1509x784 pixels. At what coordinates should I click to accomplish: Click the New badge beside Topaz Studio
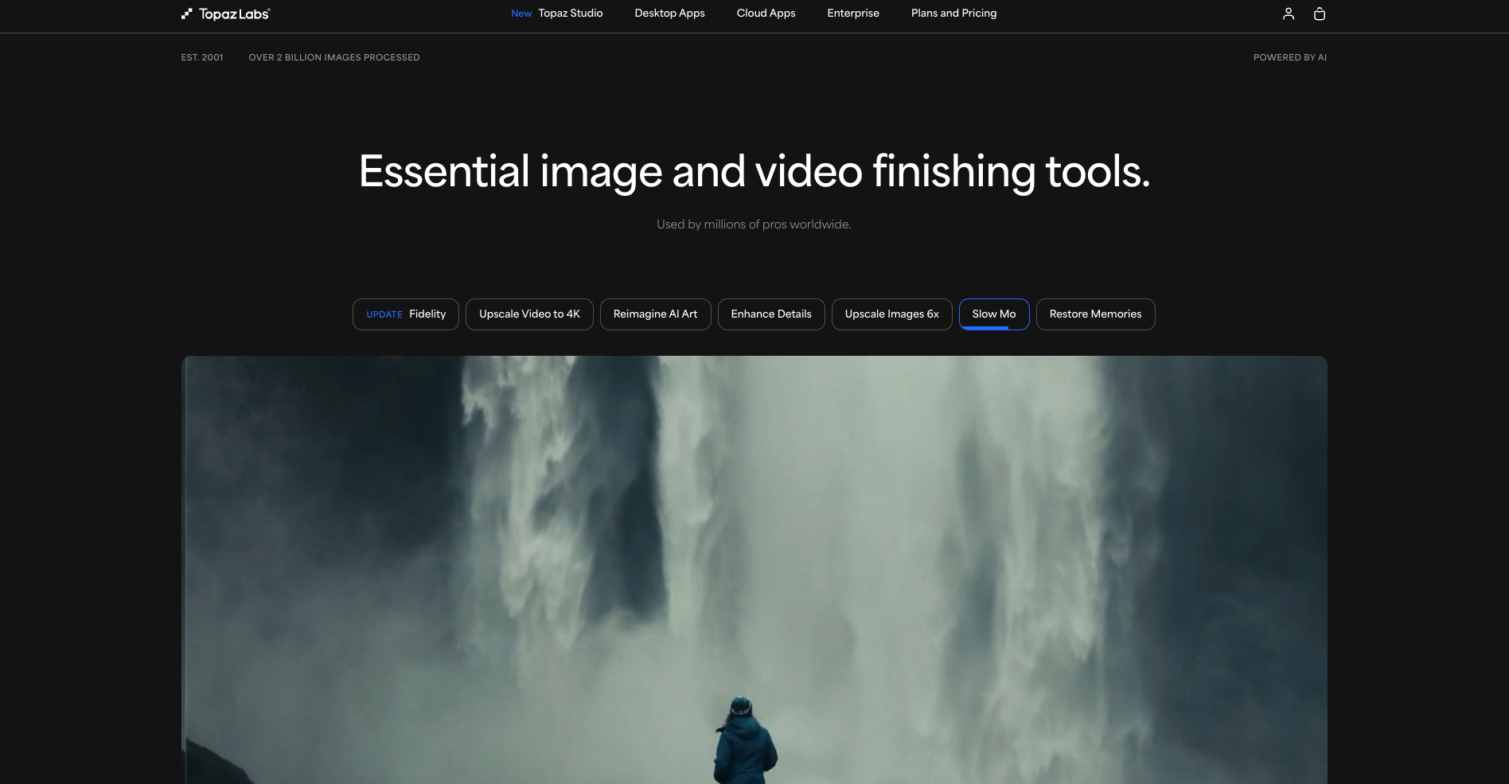click(521, 14)
